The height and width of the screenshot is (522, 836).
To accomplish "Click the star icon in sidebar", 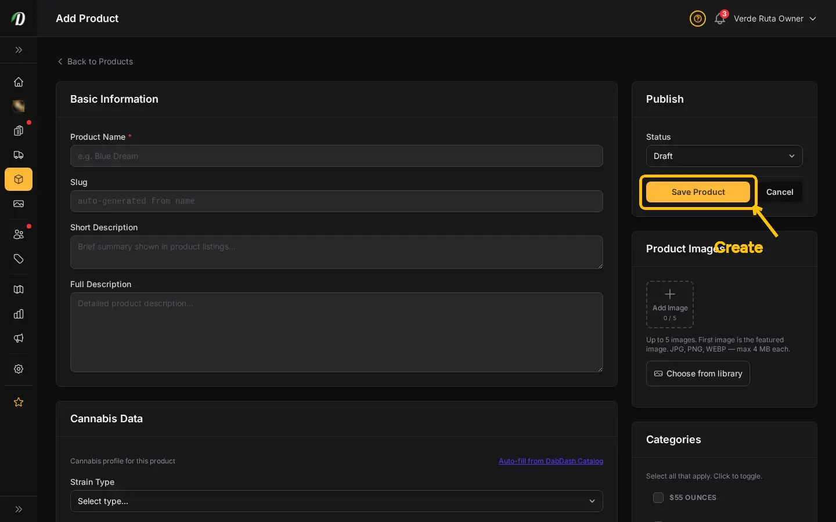I will pyautogui.click(x=19, y=402).
